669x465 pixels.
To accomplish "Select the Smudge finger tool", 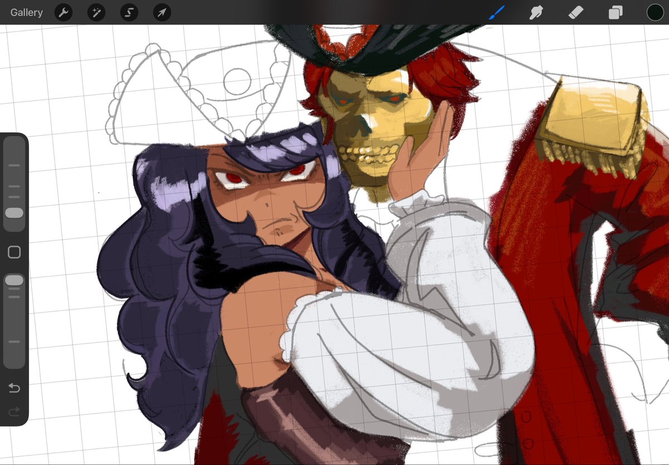I will (536, 12).
